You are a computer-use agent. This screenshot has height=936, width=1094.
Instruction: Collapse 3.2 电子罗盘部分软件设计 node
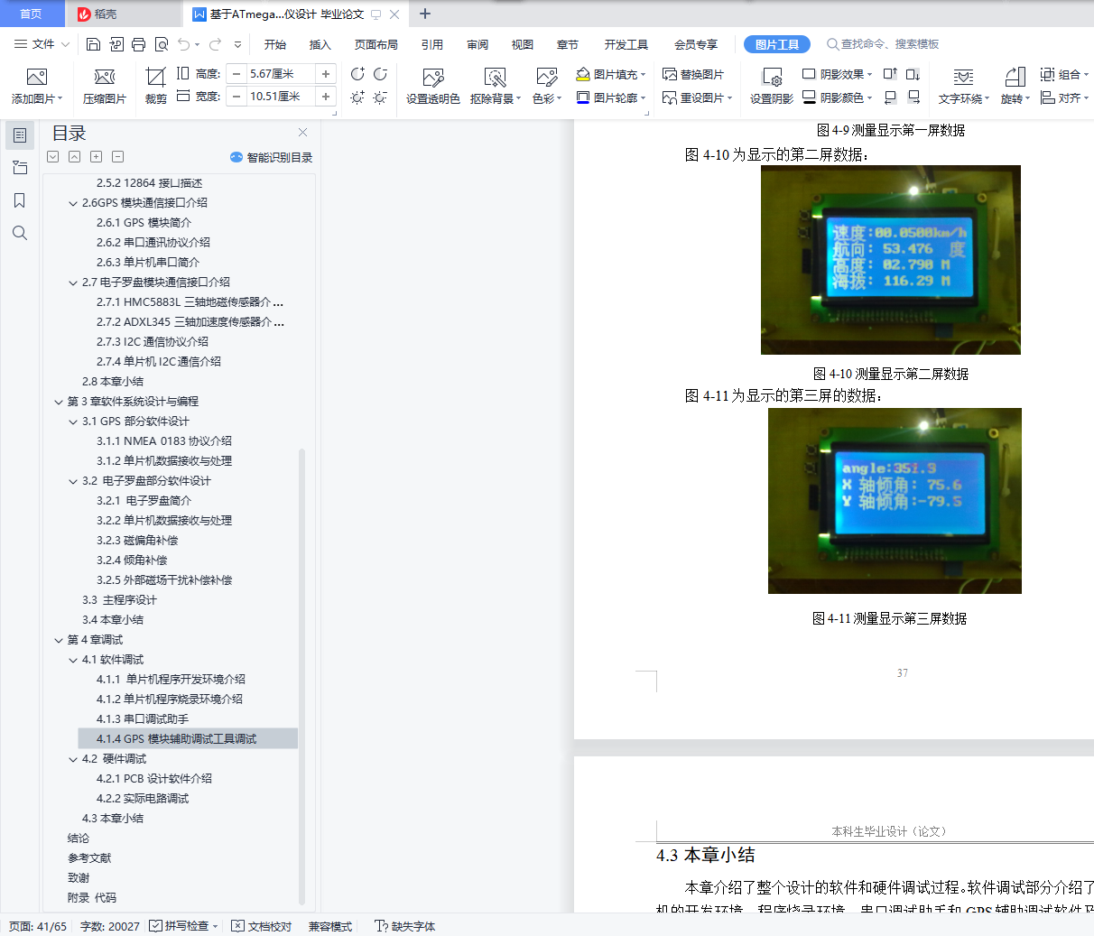pos(73,481)
